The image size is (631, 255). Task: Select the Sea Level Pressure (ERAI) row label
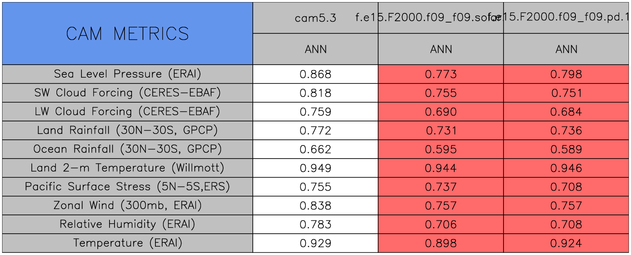[127, 74]
